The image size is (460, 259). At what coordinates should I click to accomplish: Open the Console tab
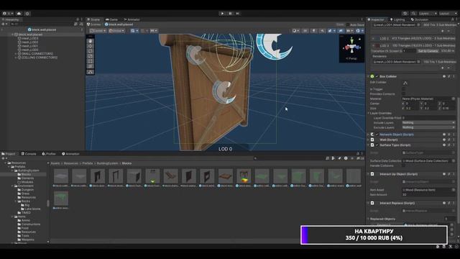click(29, 154)
